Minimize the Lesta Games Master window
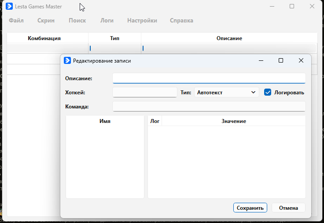The height and width of the screenshot is (223, 324). click(x=272, y=7)
